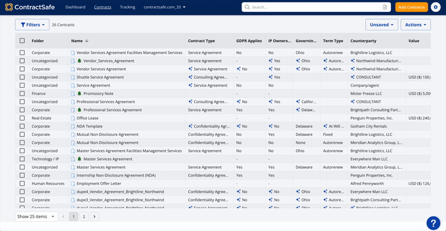Click the Human Resources folder cell

click(48, 183)
